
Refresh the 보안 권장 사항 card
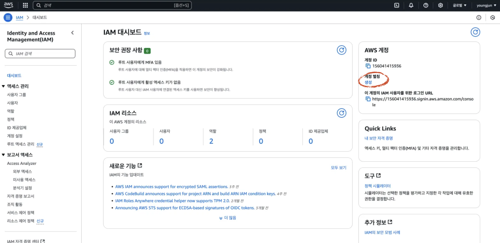click(341, 50)
